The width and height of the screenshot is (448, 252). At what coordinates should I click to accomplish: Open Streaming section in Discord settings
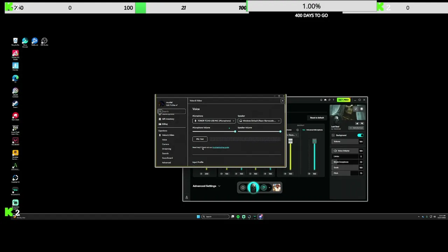pos(167,149)
